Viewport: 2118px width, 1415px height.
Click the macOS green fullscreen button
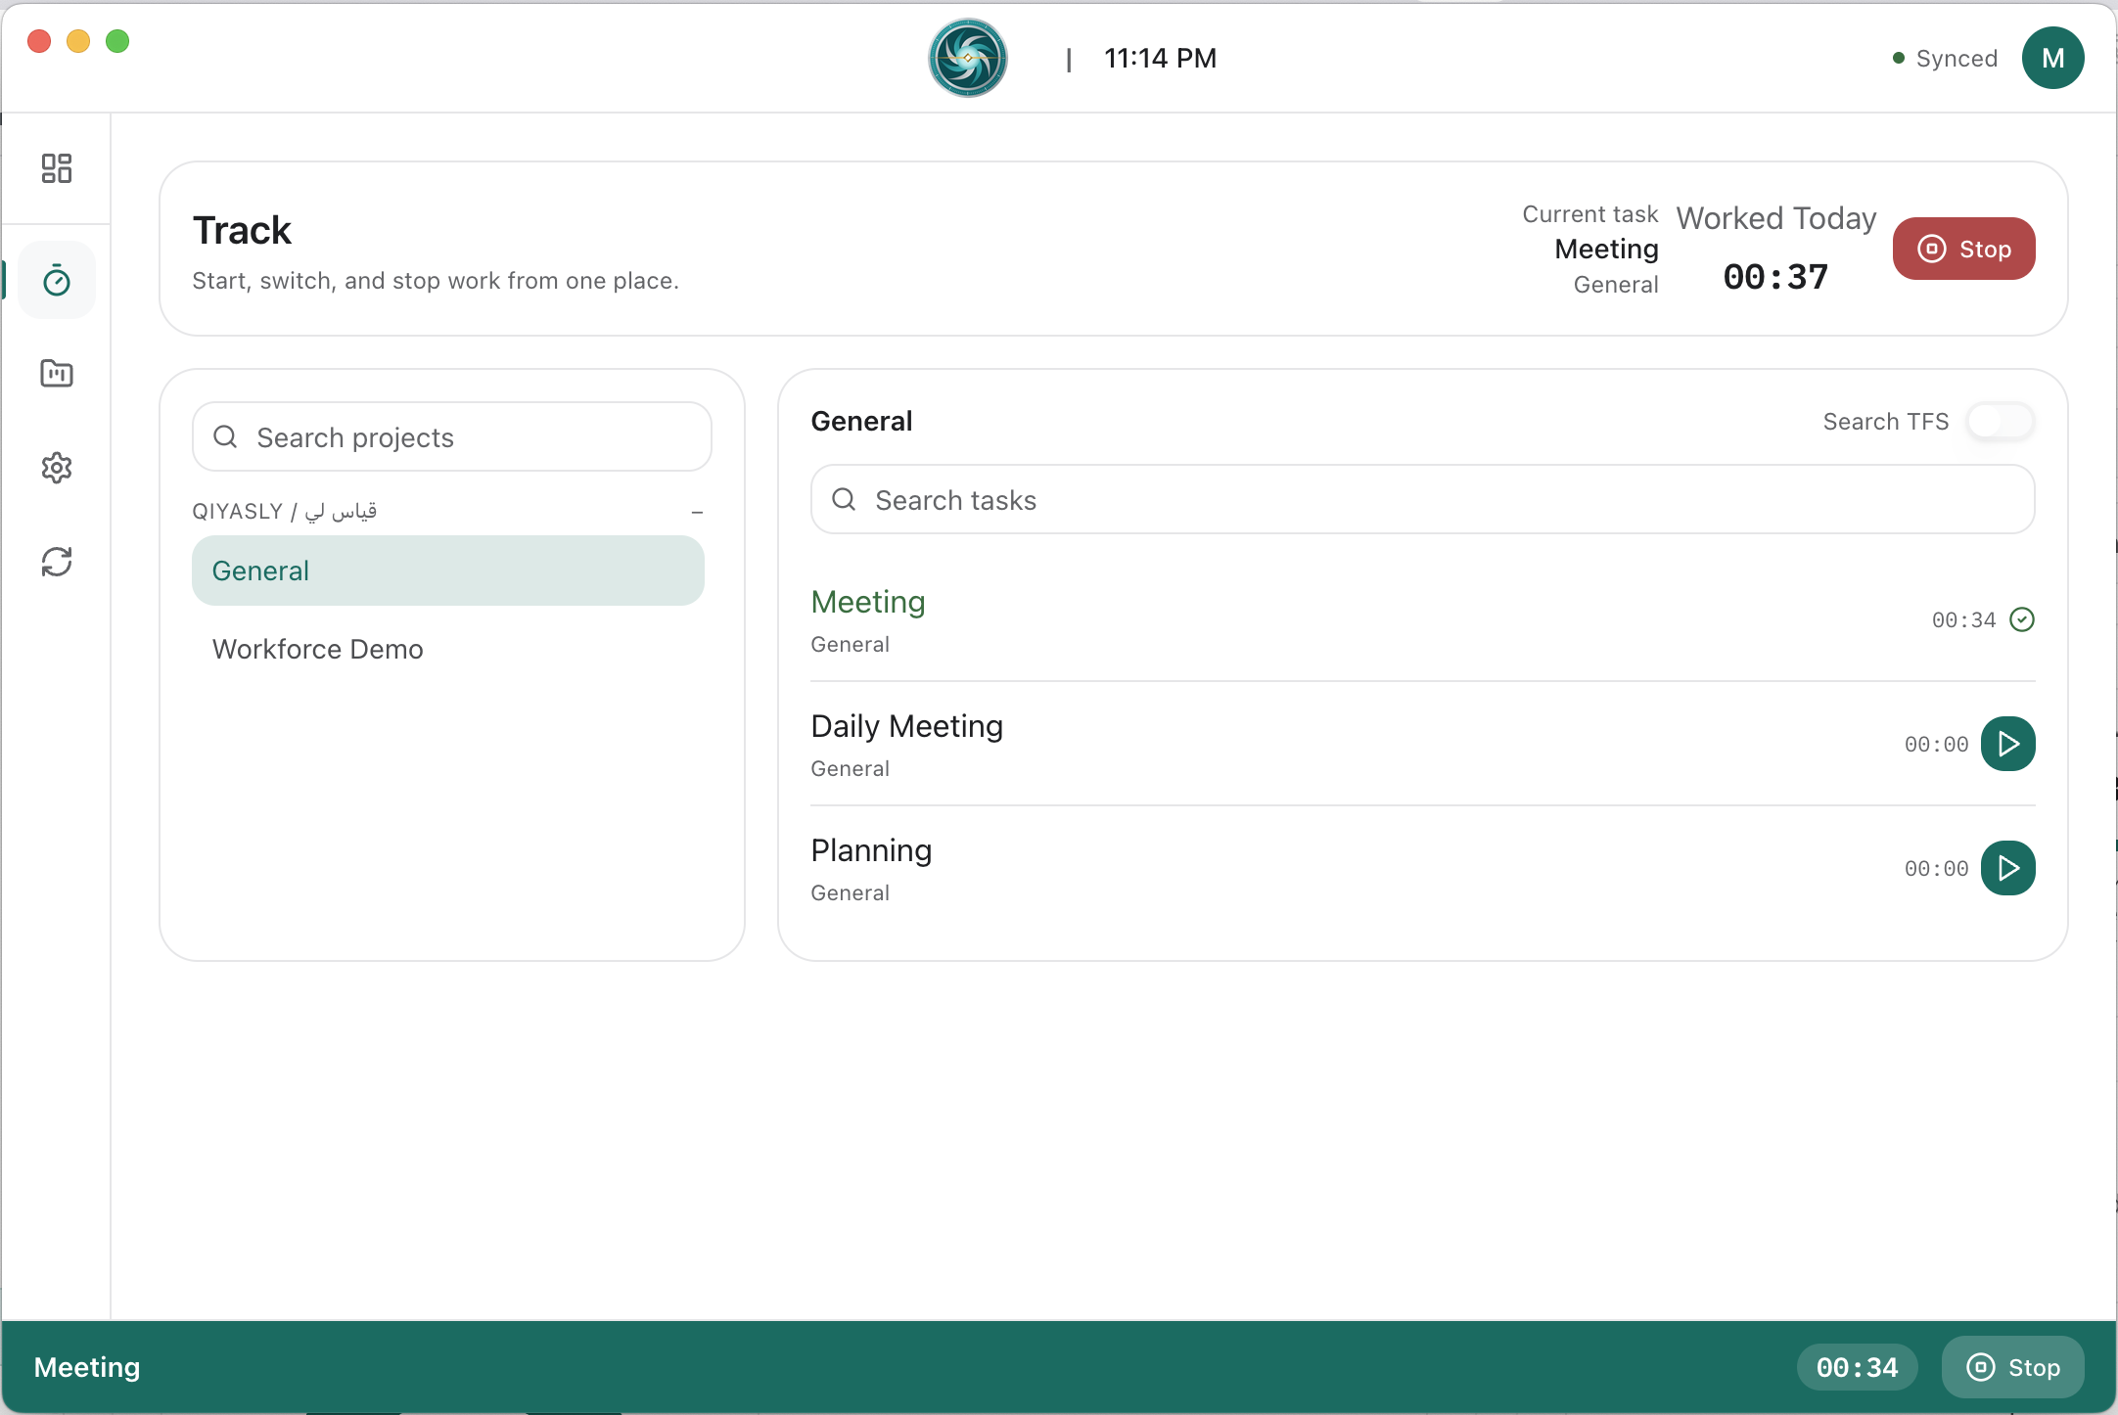click(117, 41)
